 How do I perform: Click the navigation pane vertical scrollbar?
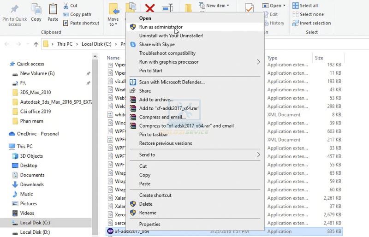[95, 138]
